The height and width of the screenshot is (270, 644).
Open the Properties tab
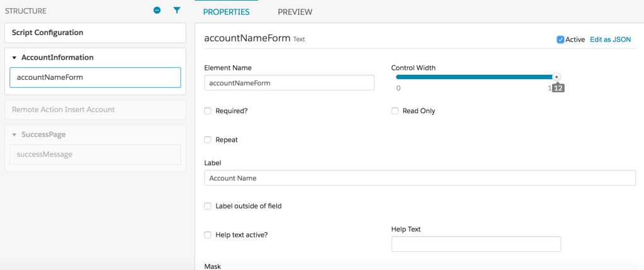coord(226,12)
